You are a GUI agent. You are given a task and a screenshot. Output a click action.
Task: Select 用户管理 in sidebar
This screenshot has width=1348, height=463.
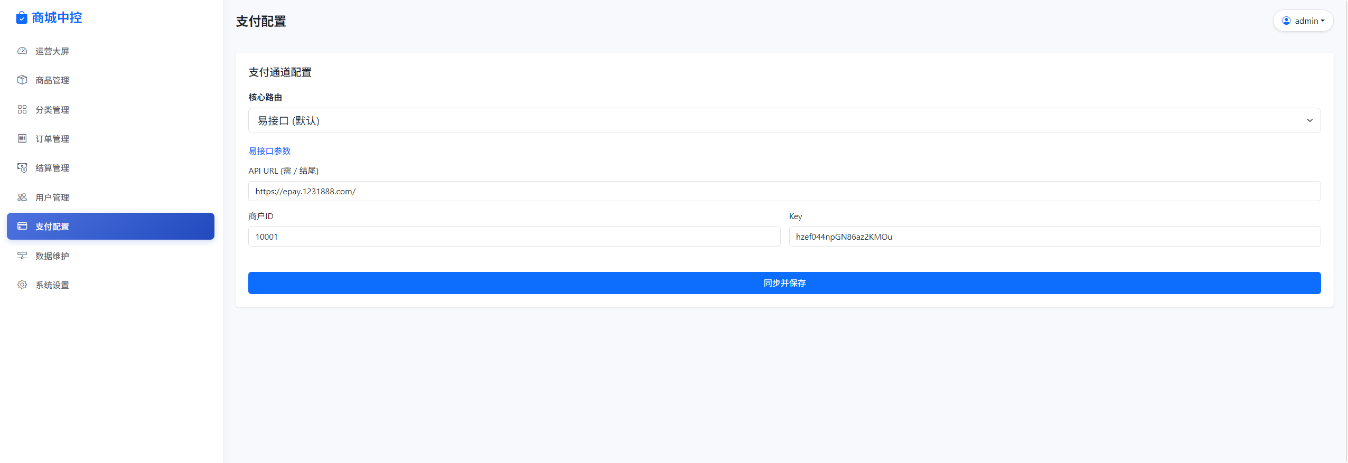pyautogui.click(x=110, y=197)
